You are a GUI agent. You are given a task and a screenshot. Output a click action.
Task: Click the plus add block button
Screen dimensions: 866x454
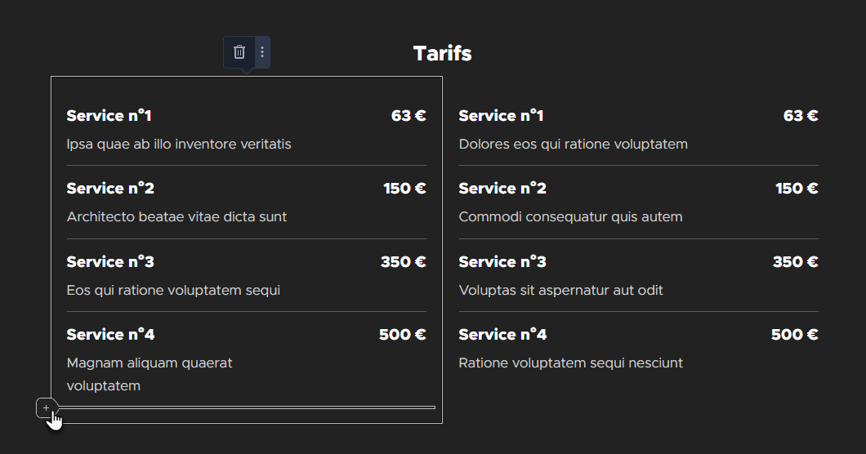(46, 407)
